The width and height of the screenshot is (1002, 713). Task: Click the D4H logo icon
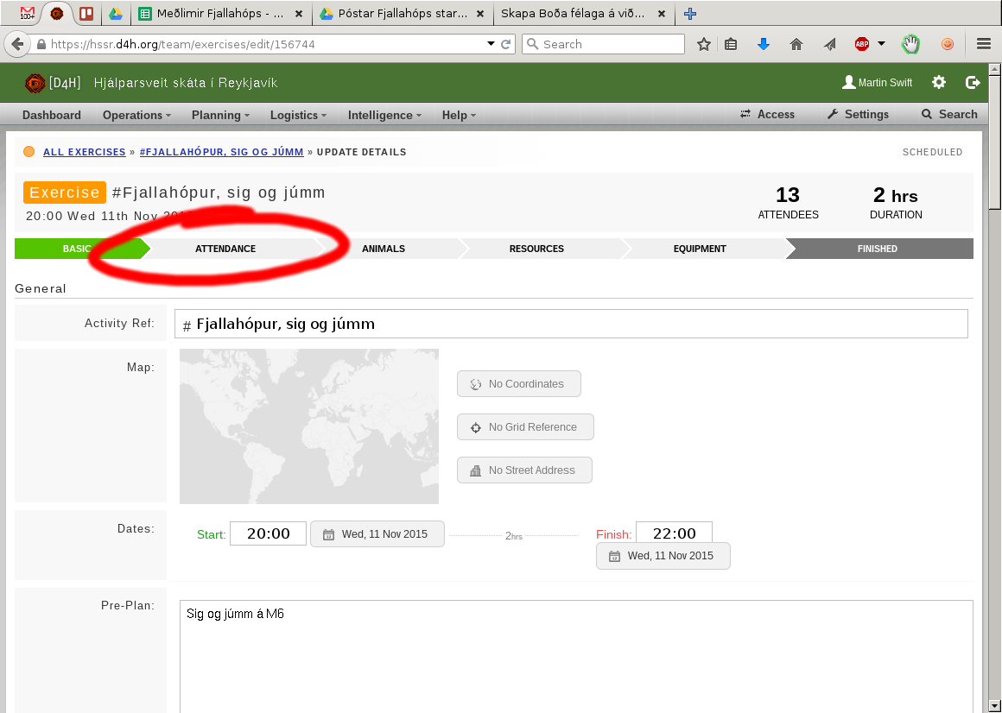pyautogui.click(x=35, y=83)
